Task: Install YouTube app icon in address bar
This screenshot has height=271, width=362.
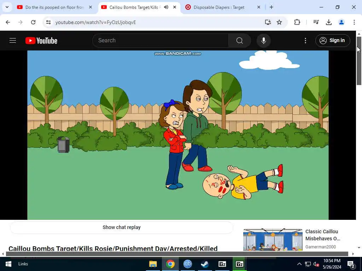Action: coord(268,22)
